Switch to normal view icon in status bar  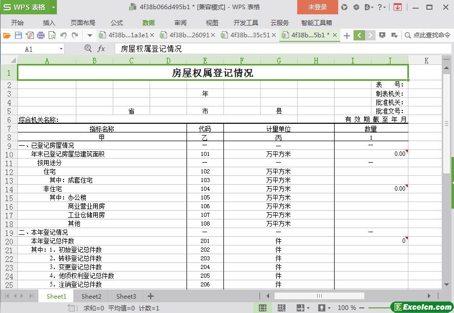[263, 308]
